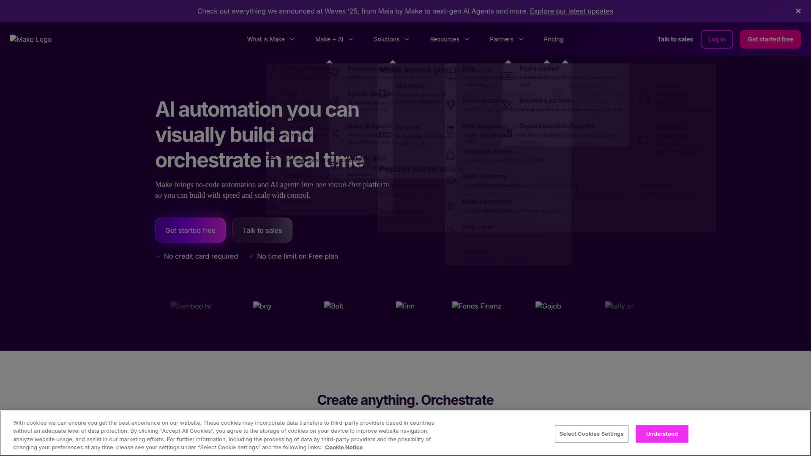This screenshot has width=811, height=456.
Task: Expand the Solutions navigation dropdown
Action: (391, 39)
